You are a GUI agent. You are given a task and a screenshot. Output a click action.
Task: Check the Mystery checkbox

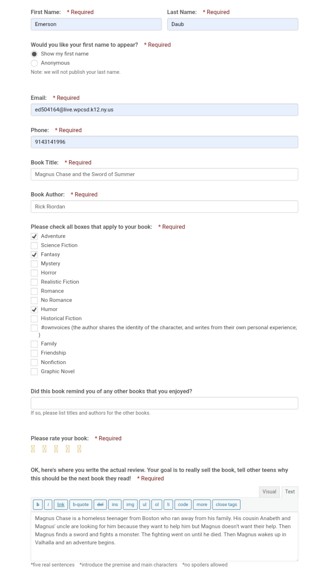click(34, 264)
